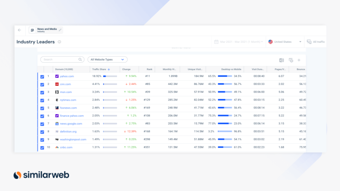
Task: Open the cnbc.com domain link
Action: click(x=66, y=147)
